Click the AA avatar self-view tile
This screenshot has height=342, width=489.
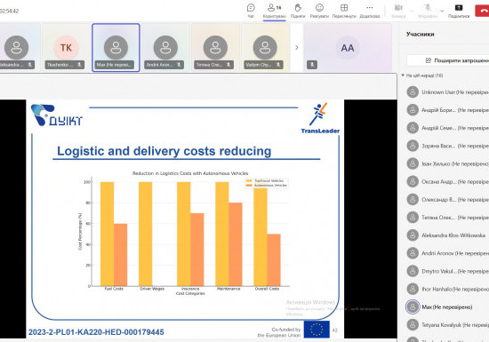coord(348,48)
